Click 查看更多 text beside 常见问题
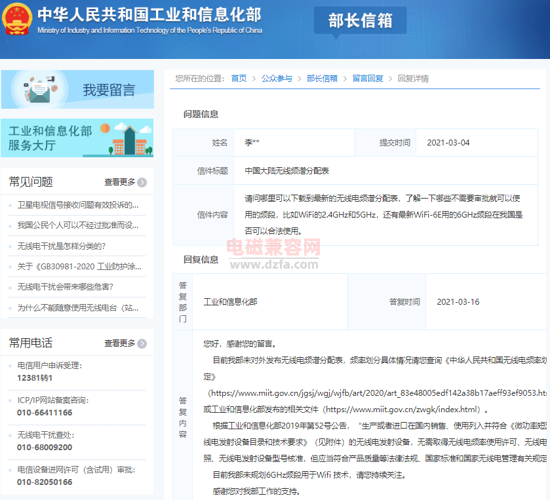Viewport: 550px width, 500px height. pyautogui.click(x=119, y=182)
